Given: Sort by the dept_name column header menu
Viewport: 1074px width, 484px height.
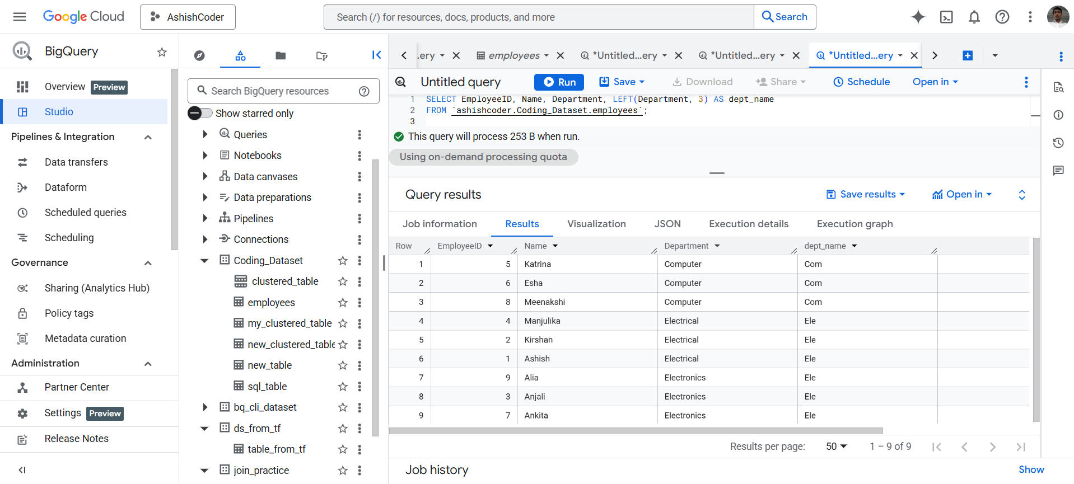Looking at the screenshot, I should 854,246.
